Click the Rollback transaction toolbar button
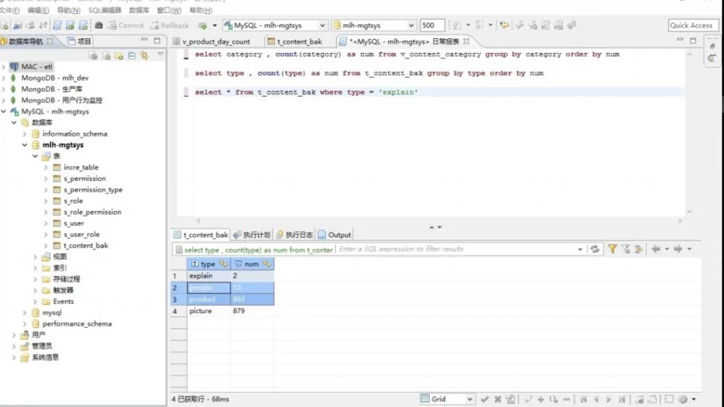This screenshot has width=724, height=407. pos(168,25)
